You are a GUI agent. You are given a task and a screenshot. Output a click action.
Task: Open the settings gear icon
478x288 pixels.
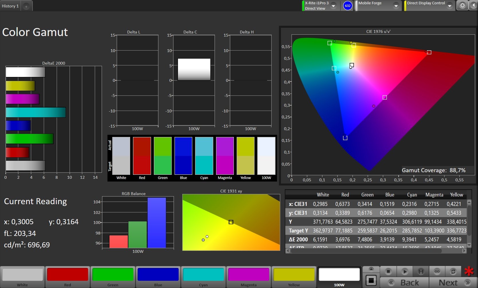click(x=462, y=5)
